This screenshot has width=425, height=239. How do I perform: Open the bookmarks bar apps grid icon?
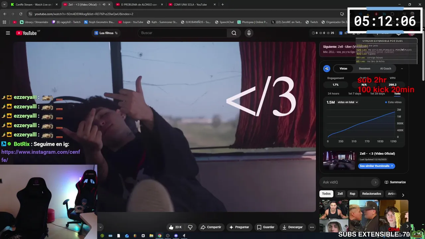click(4, 22)
